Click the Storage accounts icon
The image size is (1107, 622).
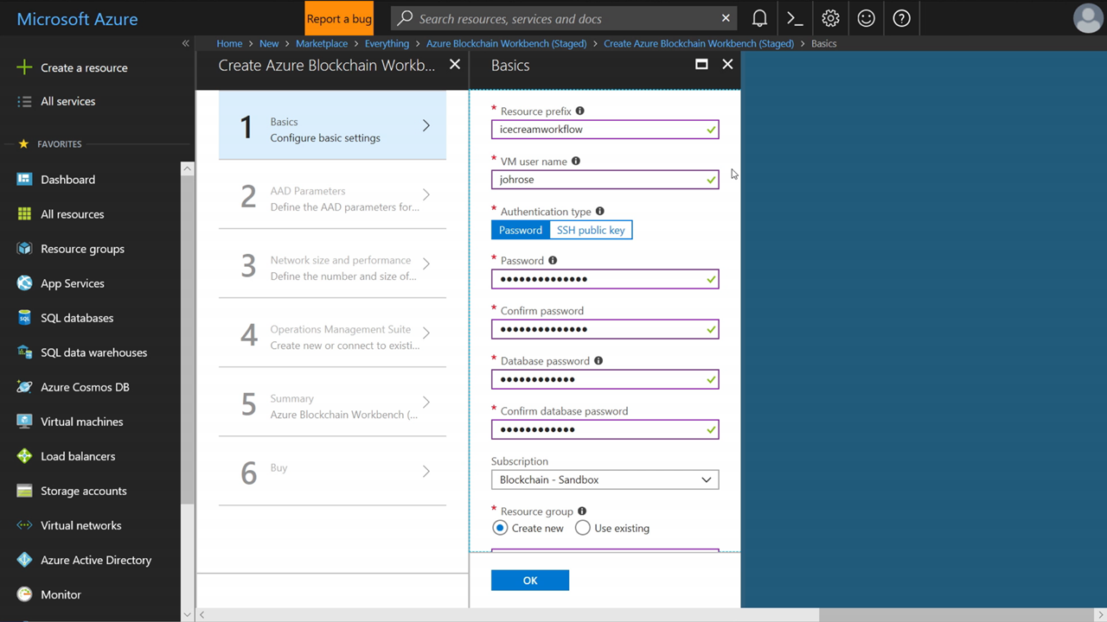pos(24,491)
